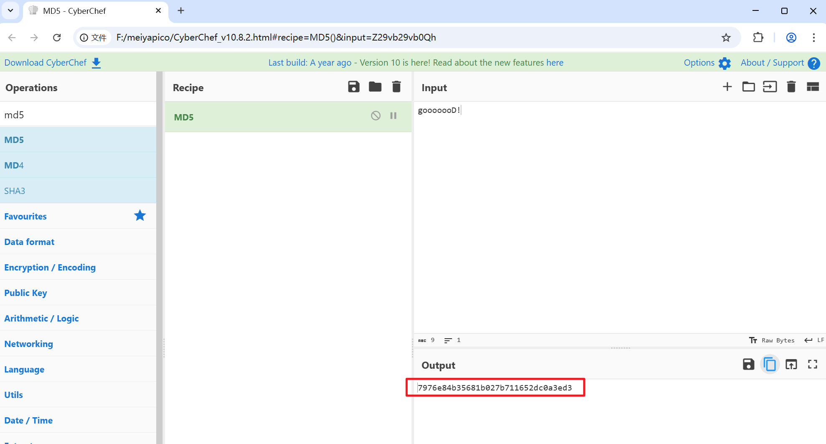Maximise the output pane
Image resolution: width=826 pixels, height=444 pixels.
click(x=812, y=365)
